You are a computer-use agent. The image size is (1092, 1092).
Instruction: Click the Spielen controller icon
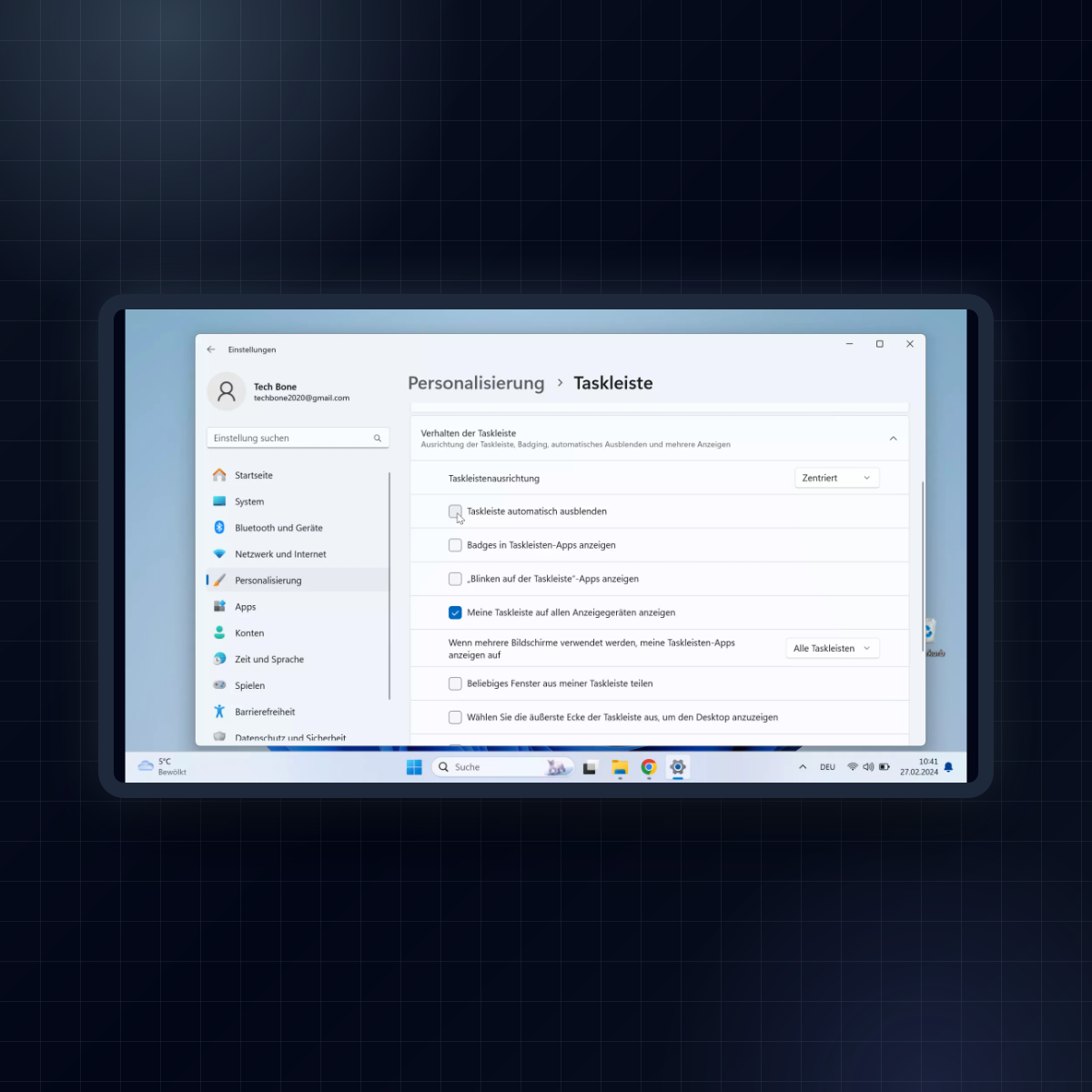219,685
